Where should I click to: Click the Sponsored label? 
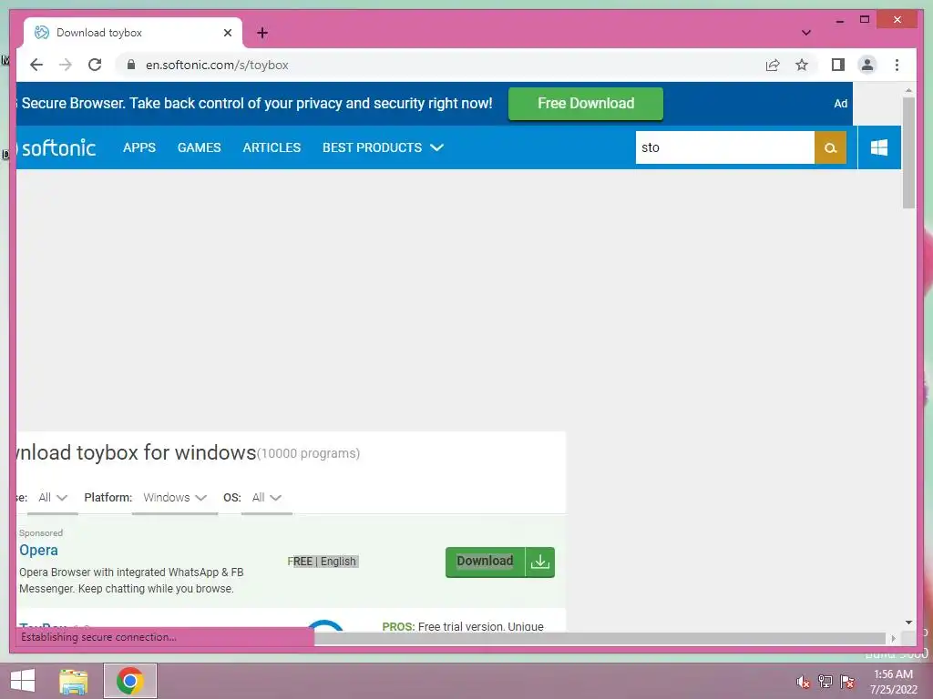[40, 533]
